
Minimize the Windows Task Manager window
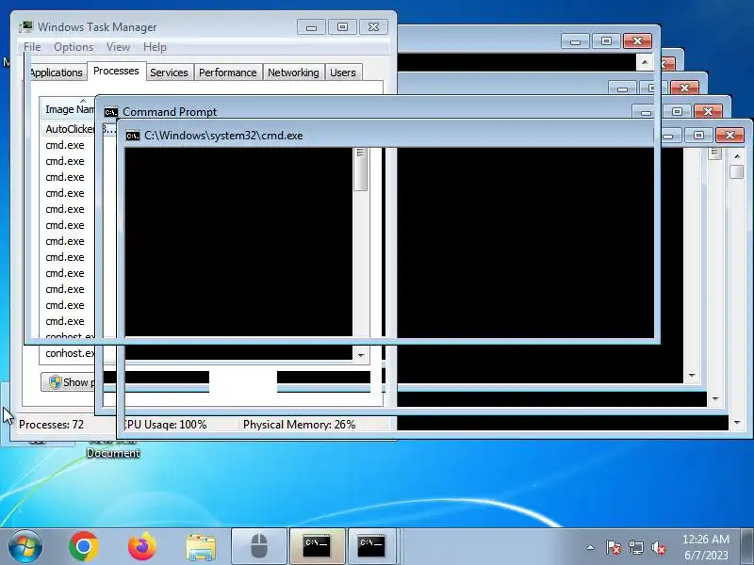(x=311, y=27)
